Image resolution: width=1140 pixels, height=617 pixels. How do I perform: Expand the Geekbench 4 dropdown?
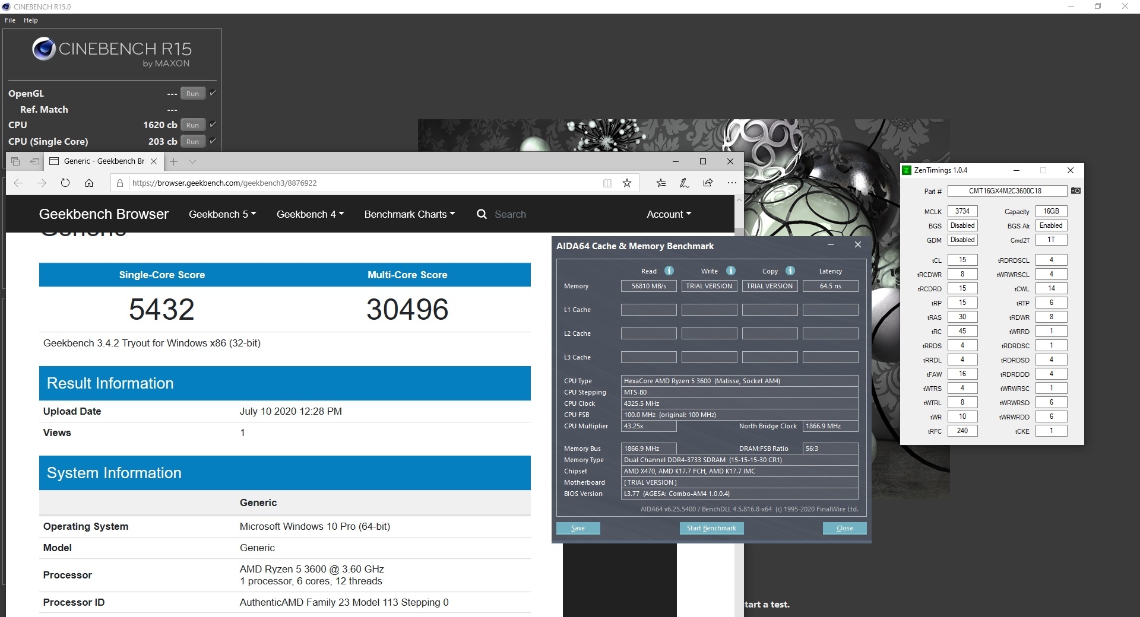coord(311,214)
